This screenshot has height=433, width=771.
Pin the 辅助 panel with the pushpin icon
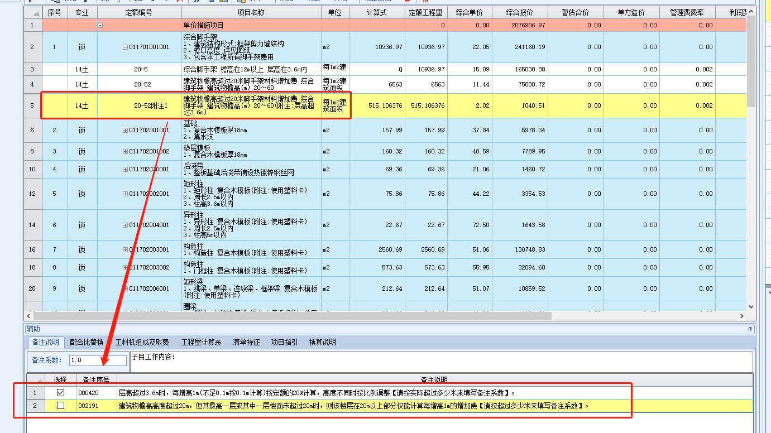750,329
